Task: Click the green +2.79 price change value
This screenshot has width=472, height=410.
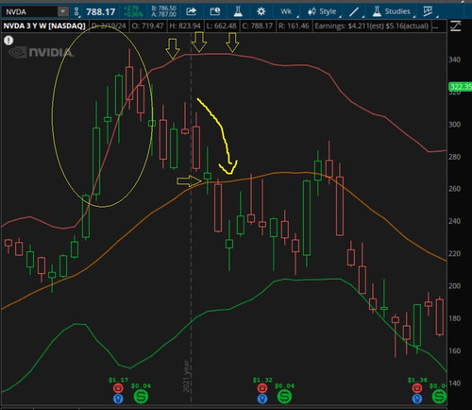Action: [131, 9]
